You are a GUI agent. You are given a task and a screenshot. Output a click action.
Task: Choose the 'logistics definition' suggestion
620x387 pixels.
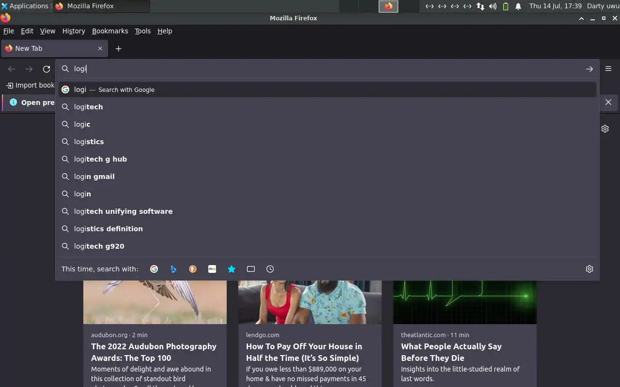click(x=327, y=229)
